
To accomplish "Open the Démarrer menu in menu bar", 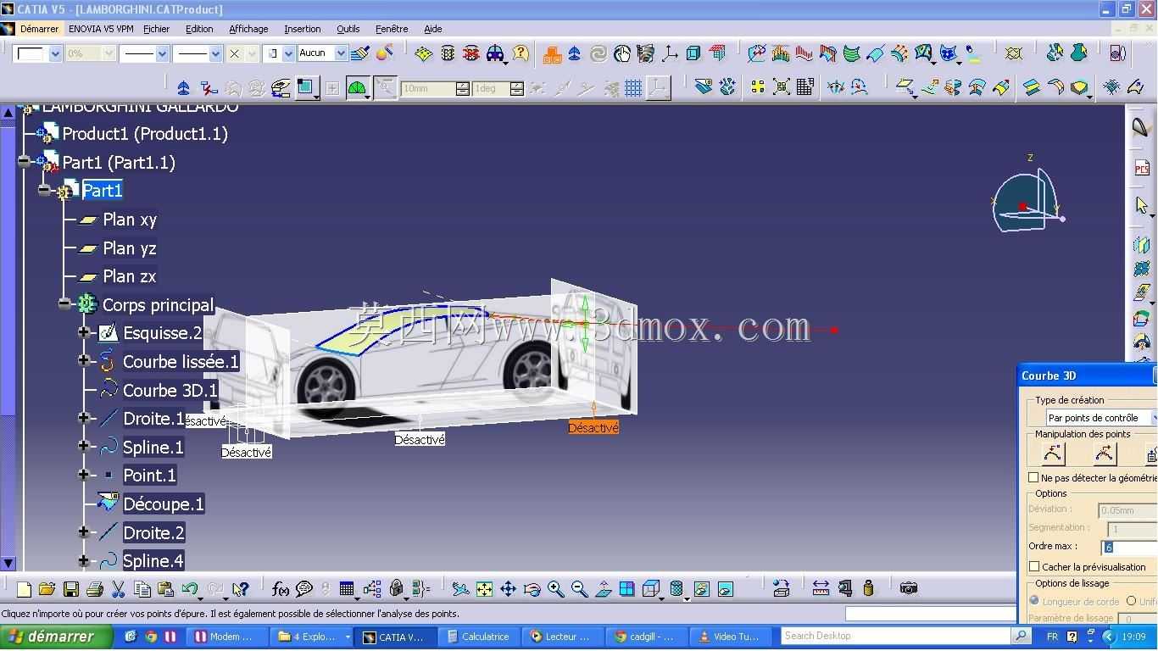I will tap(39, 29).
